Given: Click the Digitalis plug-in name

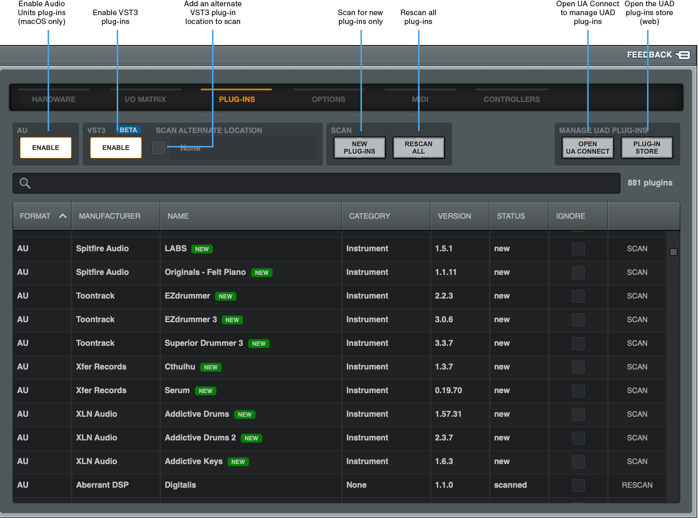Looking at the screenshot, I should click(x=180, y=485).
